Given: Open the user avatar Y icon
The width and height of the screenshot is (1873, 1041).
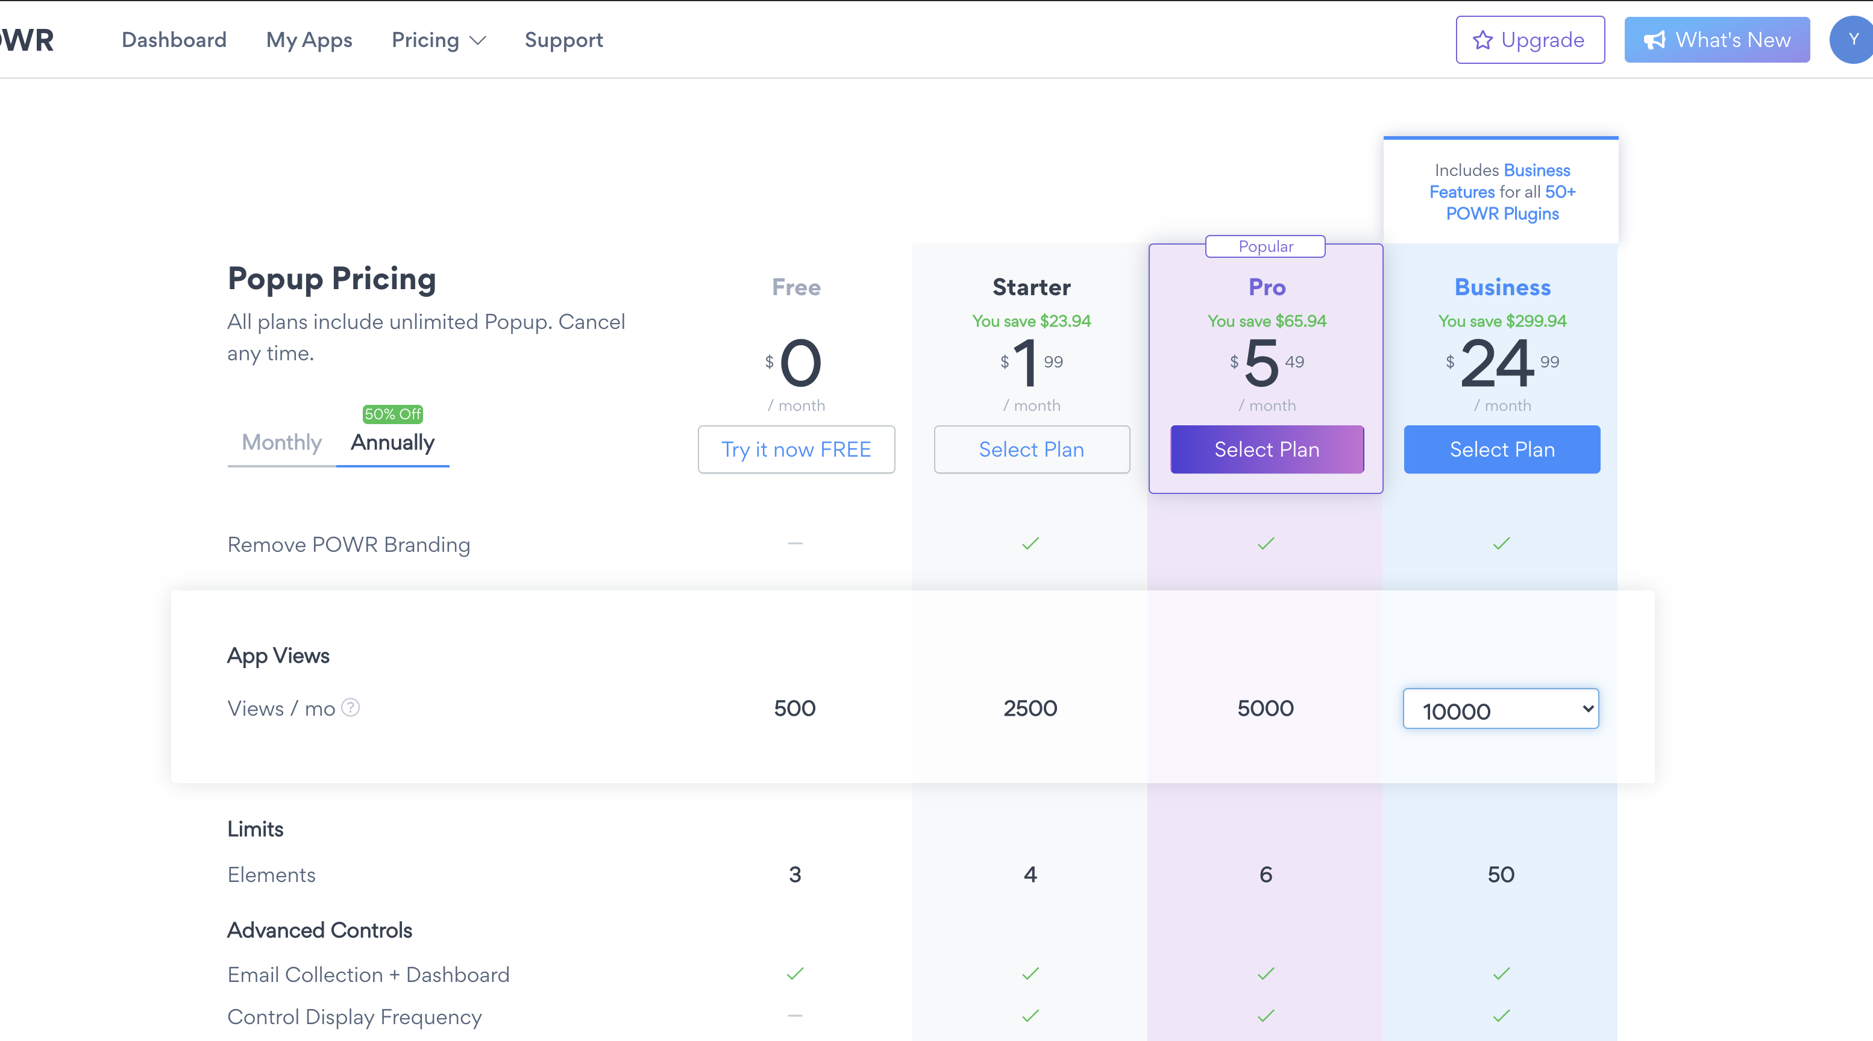Looking at the screenshot, I should [1853, 40].
